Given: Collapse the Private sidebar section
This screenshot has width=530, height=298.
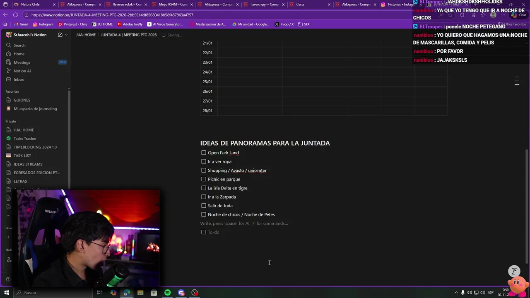Looking at the screenshot, I should pyautogui.click(x=10, y=121).
